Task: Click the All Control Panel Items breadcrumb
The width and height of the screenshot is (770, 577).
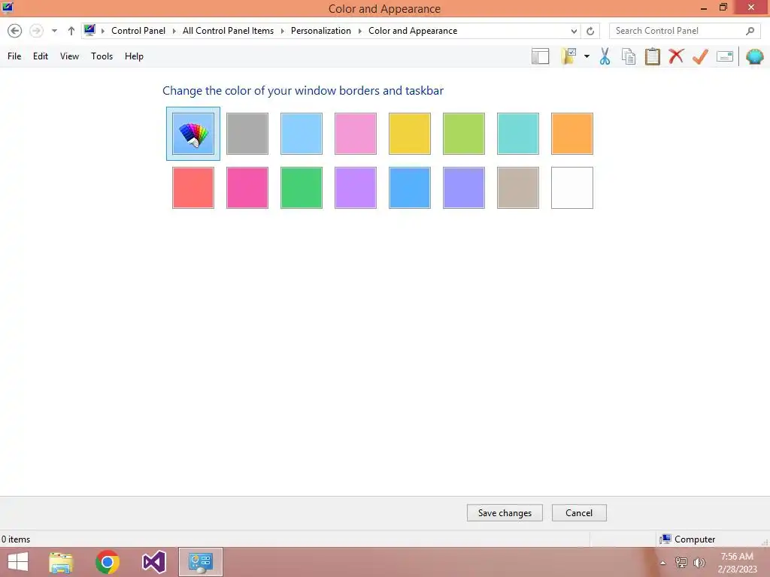Action: click(x=228, y=31)
